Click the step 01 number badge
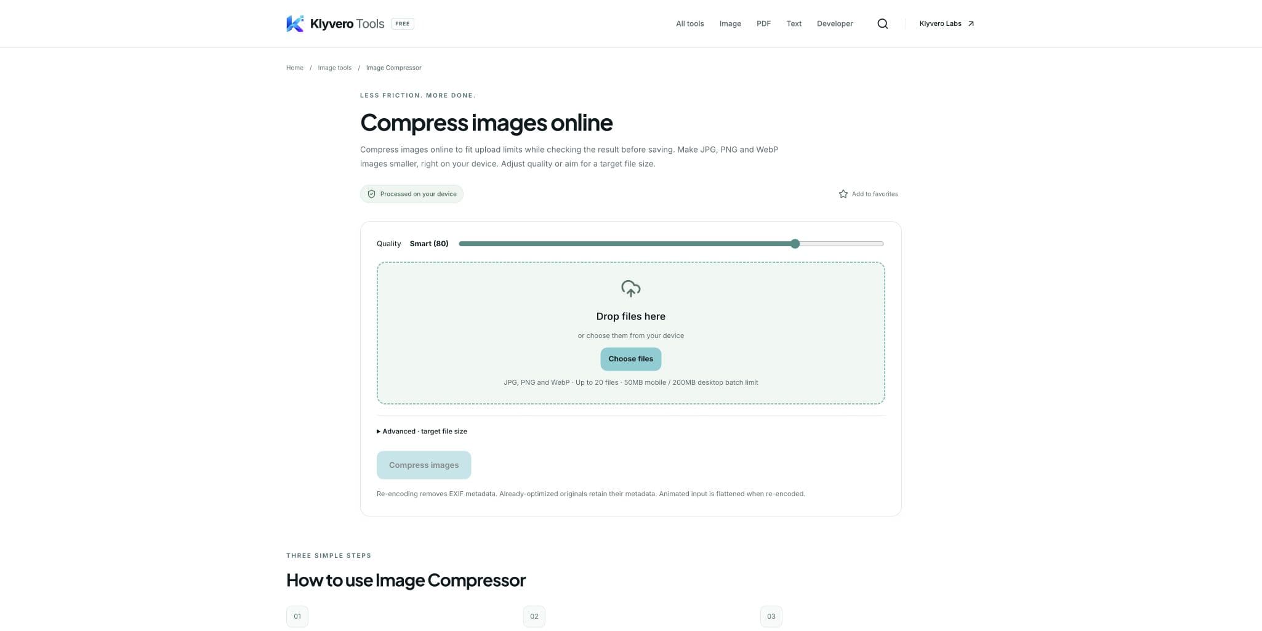Screen dimensions: 1262x631 297,616
